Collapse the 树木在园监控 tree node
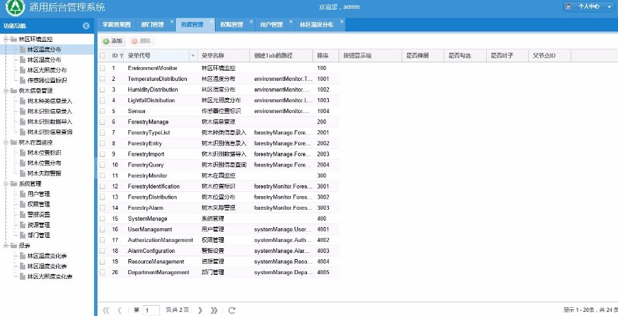618x316 pixels. pyautogui.click(x=6, y=142)
